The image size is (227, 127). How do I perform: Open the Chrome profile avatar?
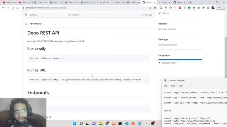[213, 8]
